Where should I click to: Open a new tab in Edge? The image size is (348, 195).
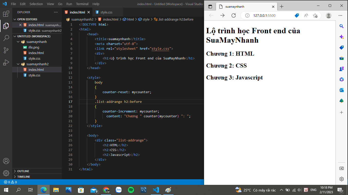coord(282,7)
